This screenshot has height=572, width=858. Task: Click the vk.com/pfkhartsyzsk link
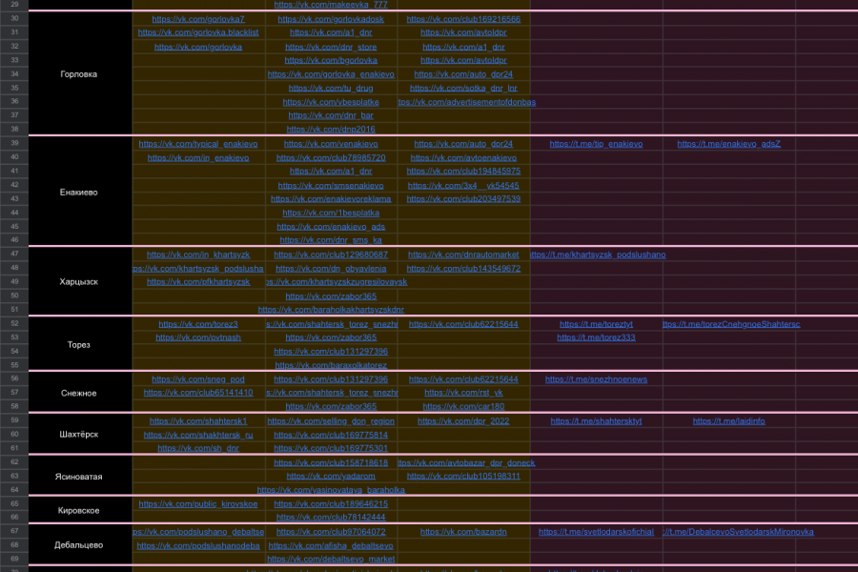click(x=198, y=282)
